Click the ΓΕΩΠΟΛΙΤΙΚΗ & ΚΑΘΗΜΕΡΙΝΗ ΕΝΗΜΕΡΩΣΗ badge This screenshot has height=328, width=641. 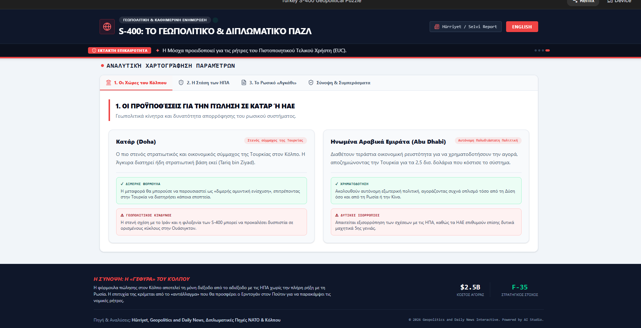coord(165,20)
